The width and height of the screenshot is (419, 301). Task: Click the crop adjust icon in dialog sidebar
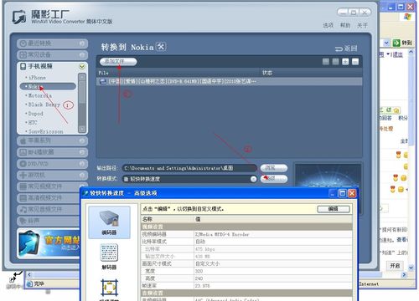click(x=109, y=288)
